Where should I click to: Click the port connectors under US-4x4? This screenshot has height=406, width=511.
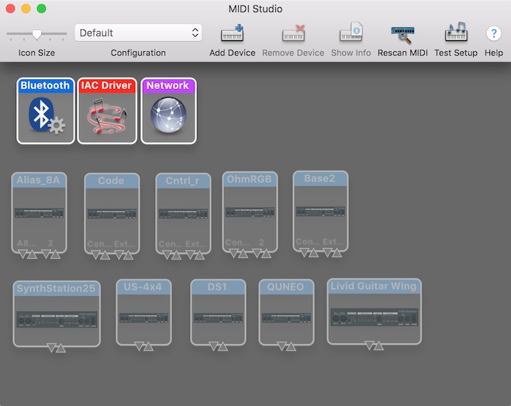pyautogui.click(x=143, y=346)
